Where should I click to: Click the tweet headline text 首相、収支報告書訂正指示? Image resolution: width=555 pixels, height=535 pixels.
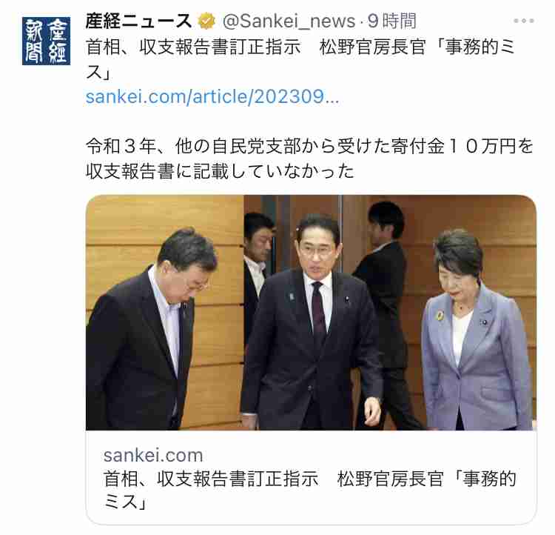193,47
